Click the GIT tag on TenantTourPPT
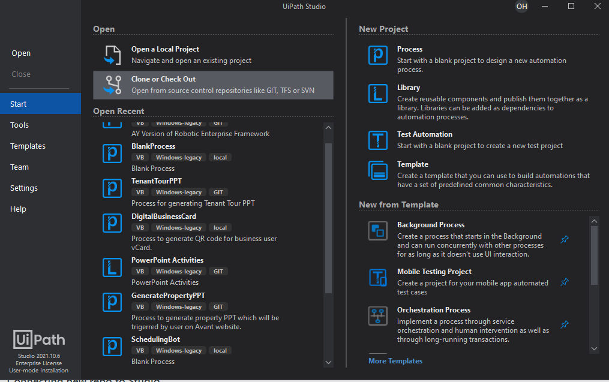 [x=218, y=192]
